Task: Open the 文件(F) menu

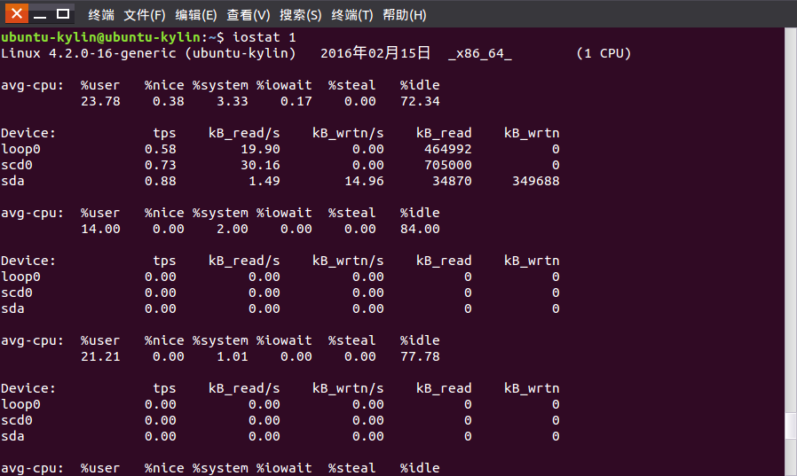Action: click(x=145, y=15)
